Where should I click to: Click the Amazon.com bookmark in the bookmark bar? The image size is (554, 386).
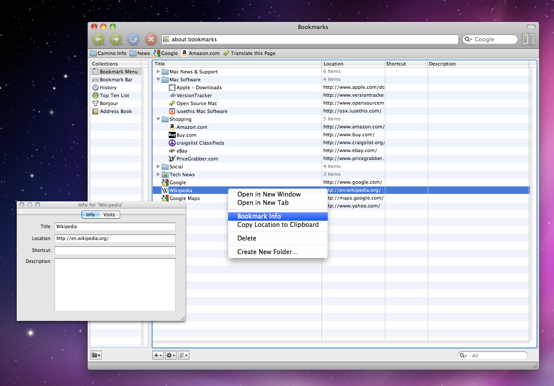pos(200,53)
